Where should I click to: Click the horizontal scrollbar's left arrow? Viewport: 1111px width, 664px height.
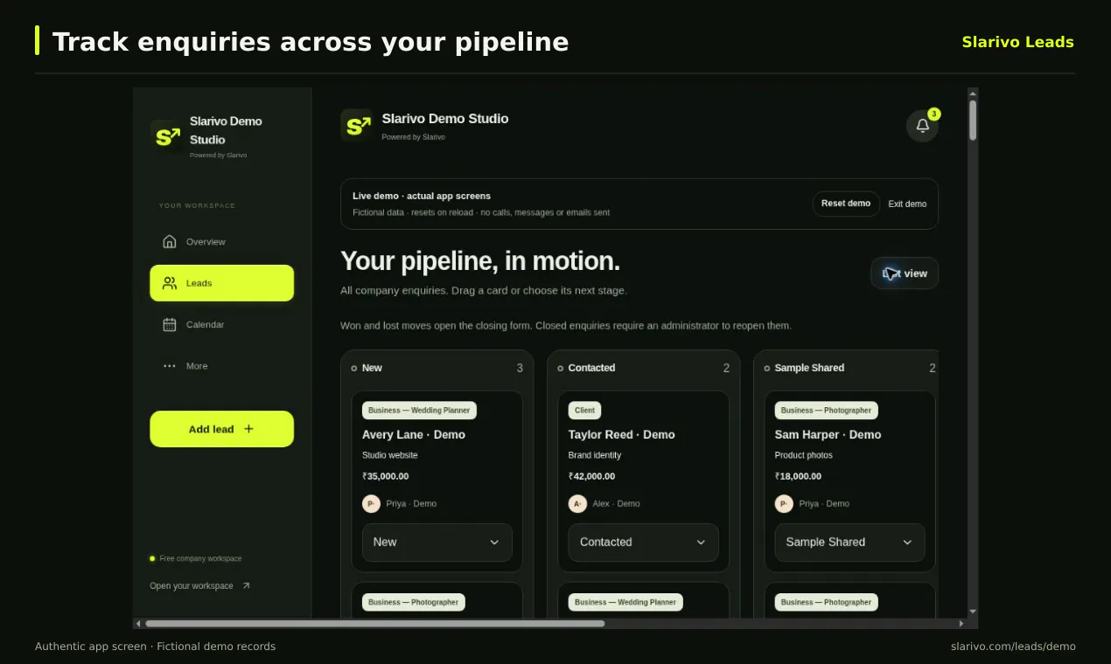[x=138, y=624]
